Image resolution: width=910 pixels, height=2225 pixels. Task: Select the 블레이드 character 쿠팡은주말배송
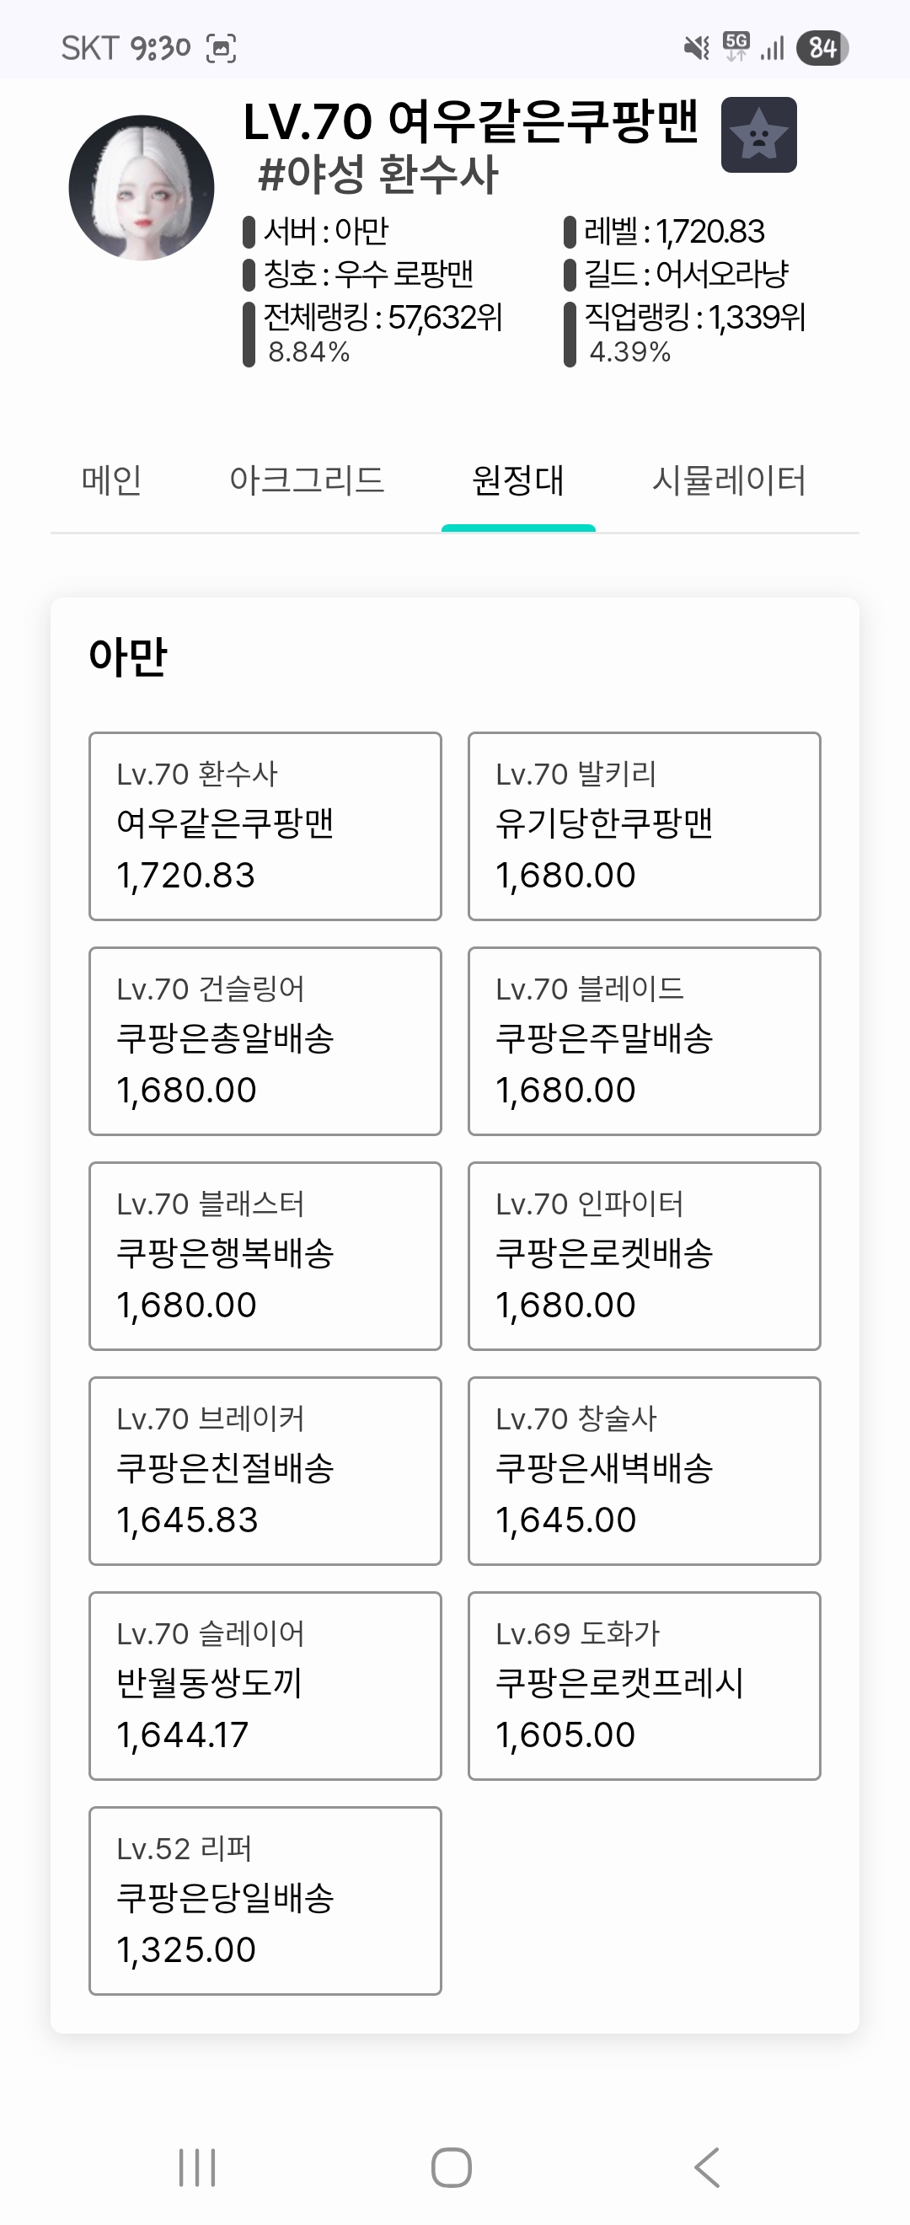click(644, 1041)
